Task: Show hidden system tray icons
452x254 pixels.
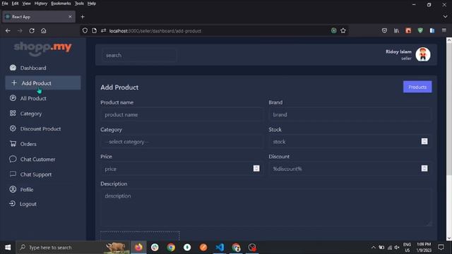Action: (374, 248)
